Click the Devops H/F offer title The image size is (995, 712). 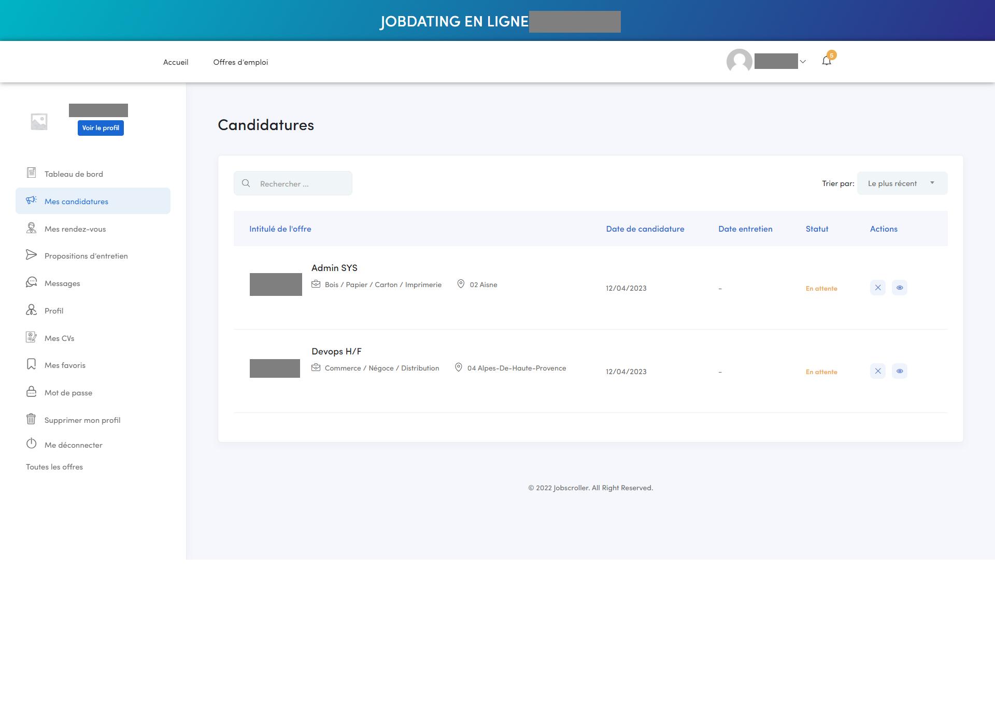tap(336, 351)
